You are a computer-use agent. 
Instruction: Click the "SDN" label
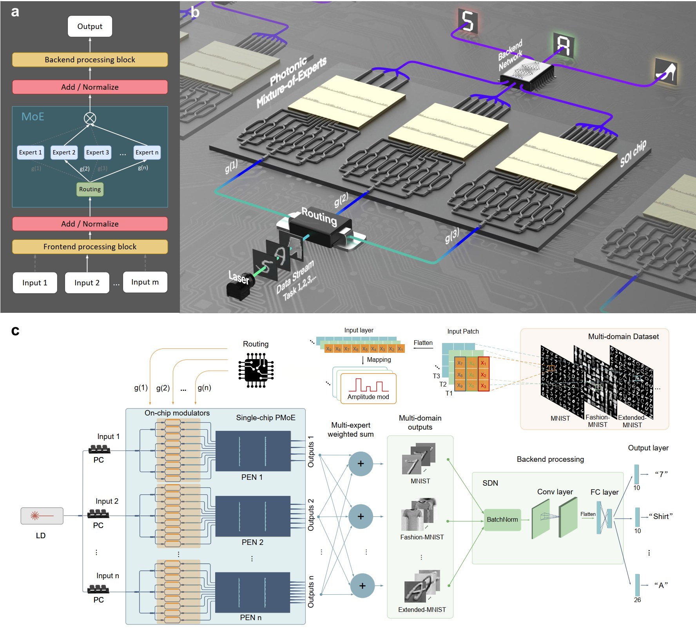(490, 483)
